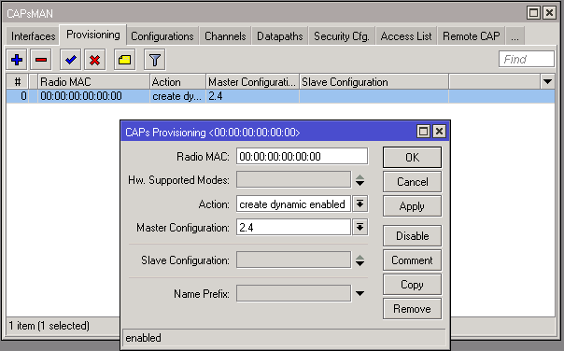Open the filter funnel icon
Viewport: 564px width, 351px height.
point(155,60)
